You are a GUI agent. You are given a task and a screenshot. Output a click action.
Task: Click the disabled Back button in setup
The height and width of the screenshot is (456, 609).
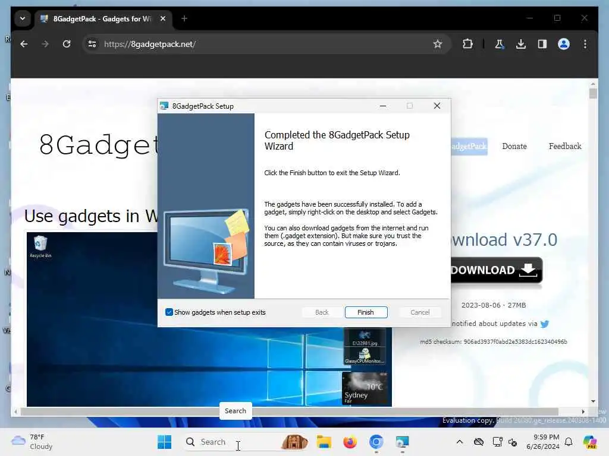coord(322,312)
